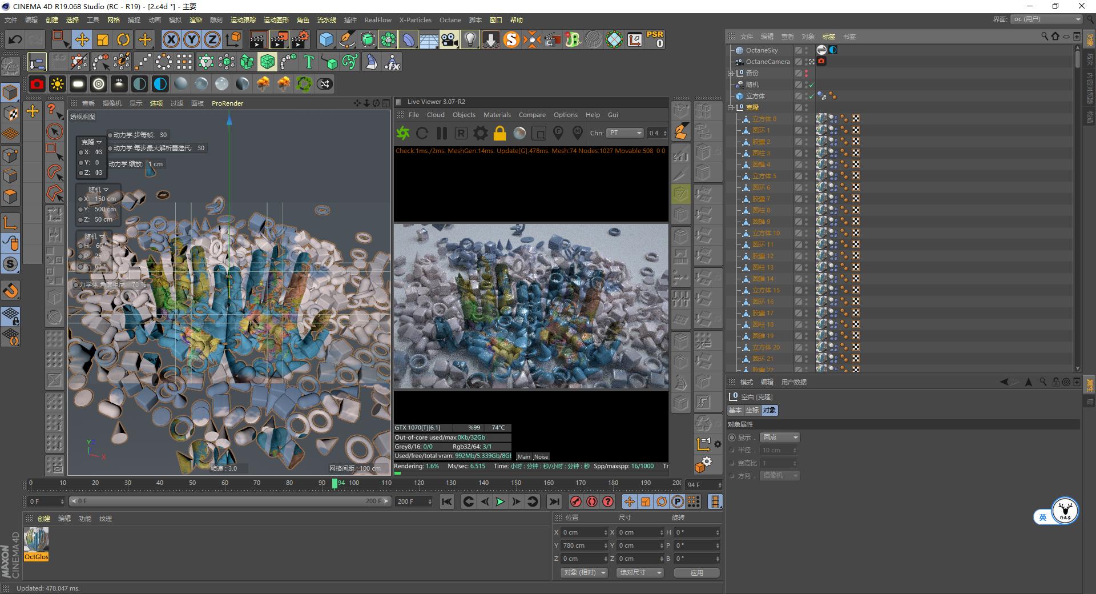The height and width of the screenshot is (594, 1096).
Task: Open the PT channel dropdown in Live Viewer
Action: pyautogui.click(x=625, y=133)
